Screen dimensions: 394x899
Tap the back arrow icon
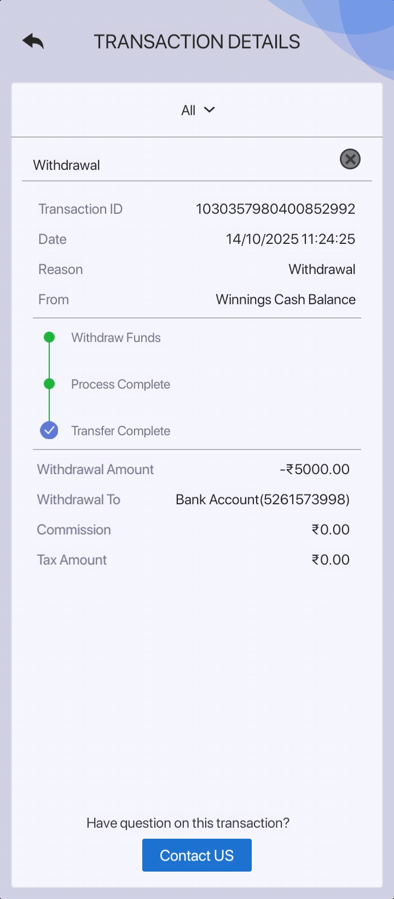coord(33,41)
